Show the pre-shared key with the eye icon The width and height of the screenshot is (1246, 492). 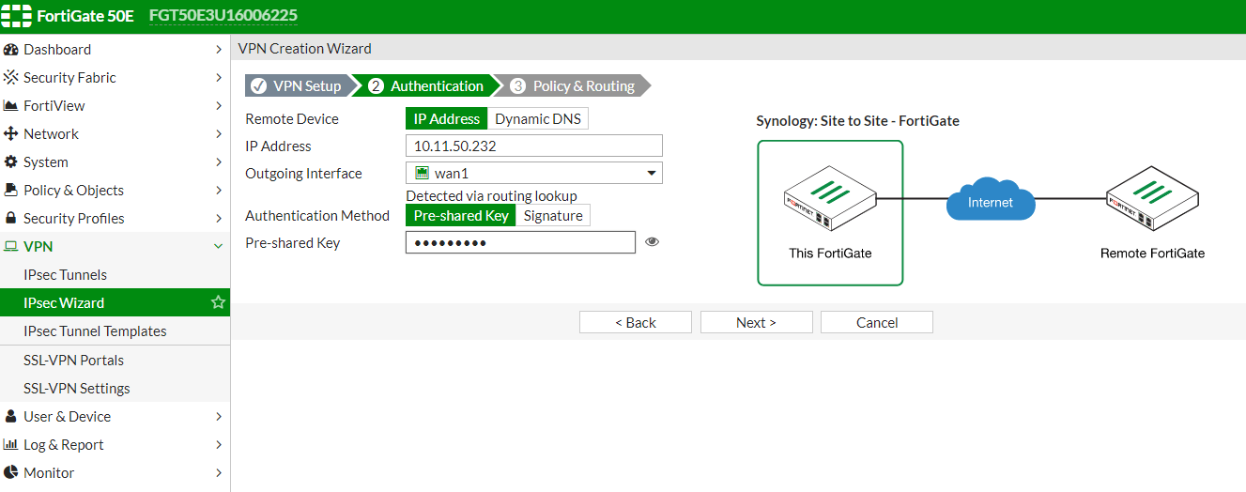653,242
